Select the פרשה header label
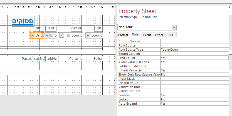The image size is (232, 116). coord(76,28)
